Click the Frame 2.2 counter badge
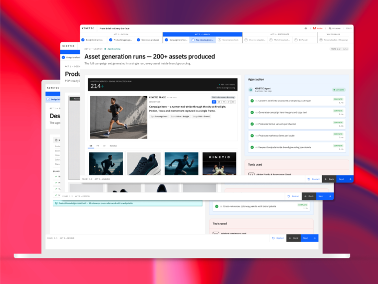Image resolution: width=378 pixels, height=284 pixels. (339, 49)
